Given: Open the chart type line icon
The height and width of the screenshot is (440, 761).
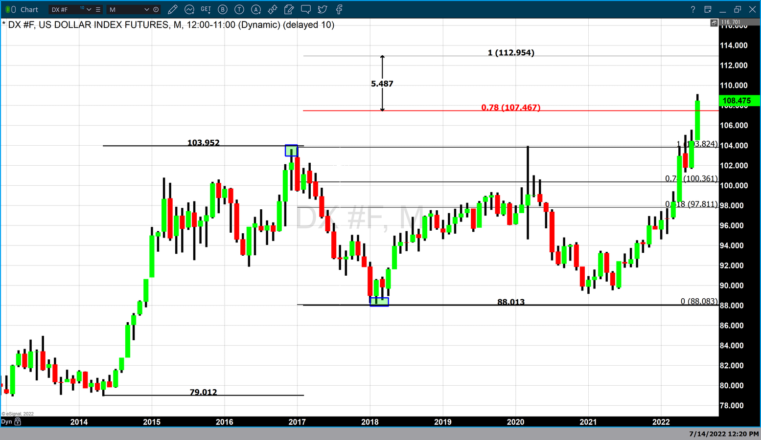Looking at the screenshot, I should pyautogui.click(x=189, y=9).
